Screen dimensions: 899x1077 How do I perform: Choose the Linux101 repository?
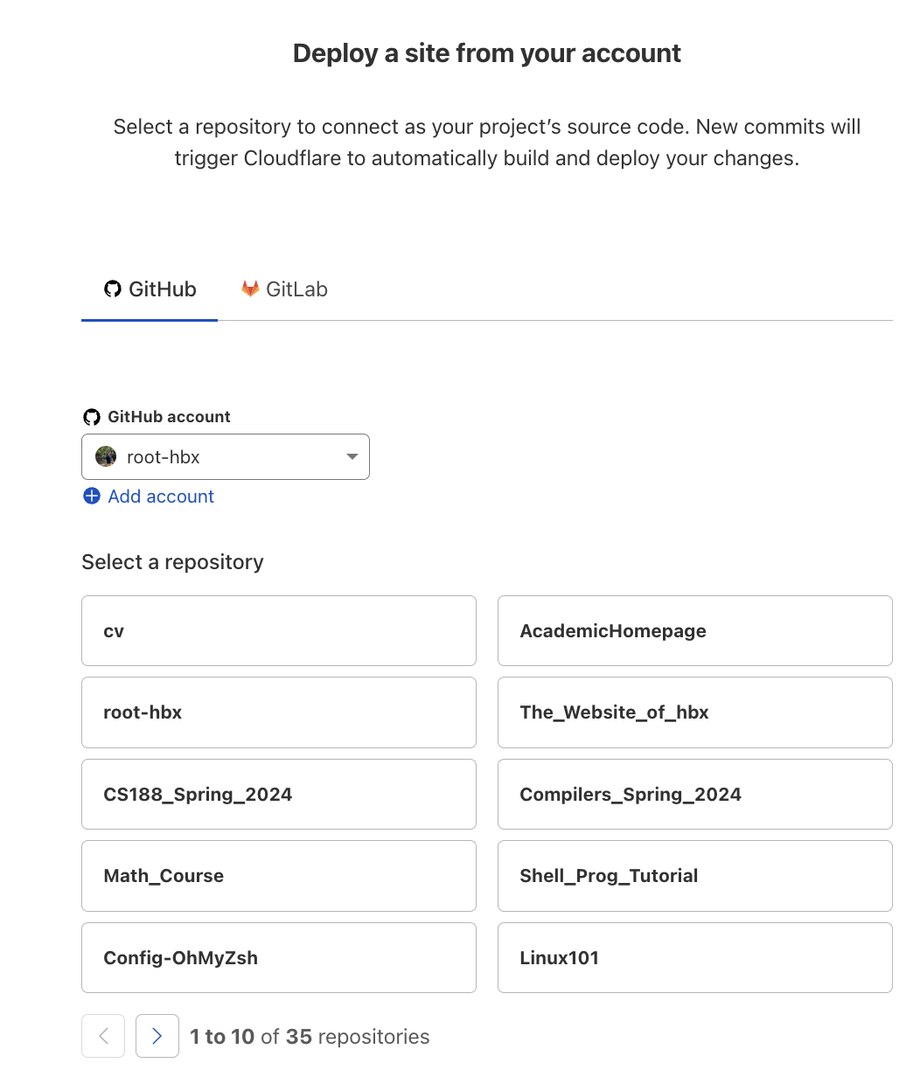point(694,957)
